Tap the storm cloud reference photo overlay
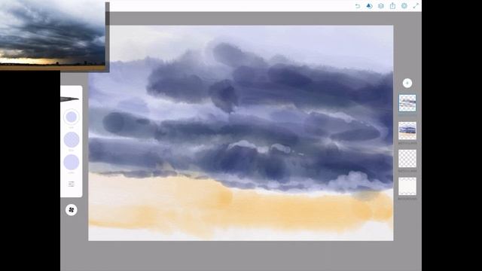The height and width of the screenshot is (271, 482). pos(53,35)
